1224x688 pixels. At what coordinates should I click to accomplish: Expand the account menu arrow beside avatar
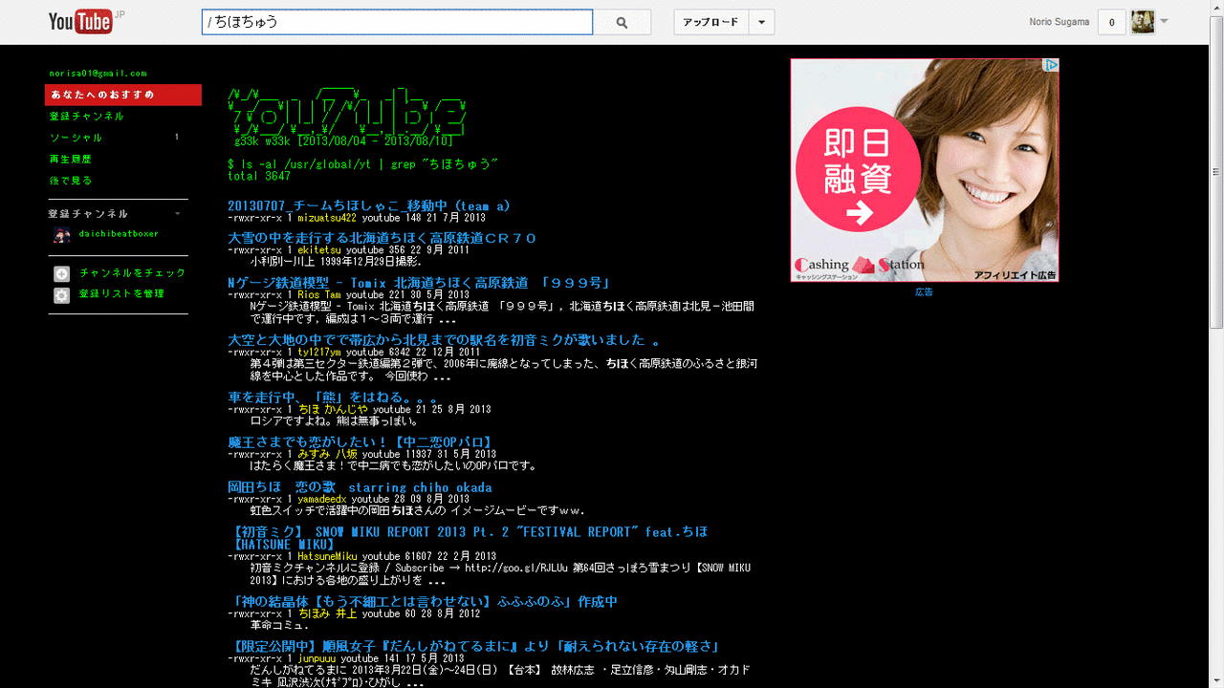1165,21
